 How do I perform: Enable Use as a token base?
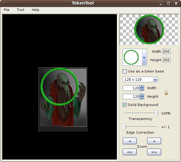coord(125,71)
